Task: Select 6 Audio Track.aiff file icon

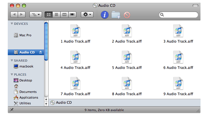Action: click(x=178, y=57)
